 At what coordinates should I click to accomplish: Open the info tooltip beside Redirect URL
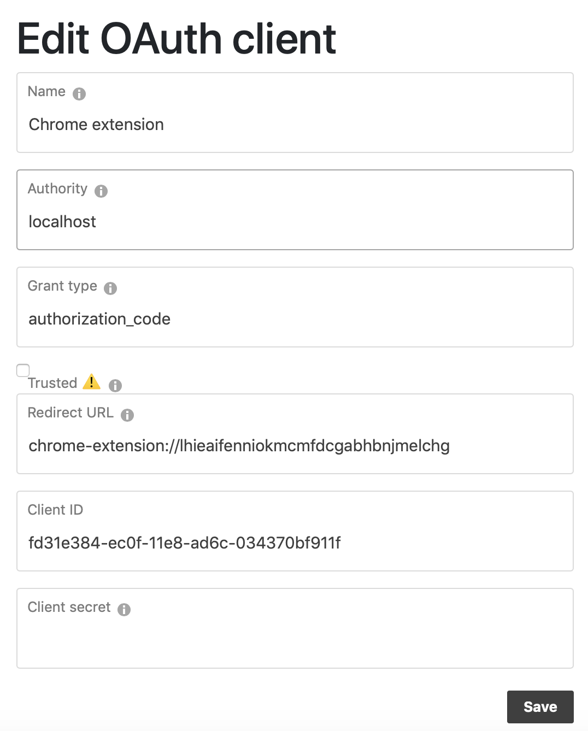point(128,415)
